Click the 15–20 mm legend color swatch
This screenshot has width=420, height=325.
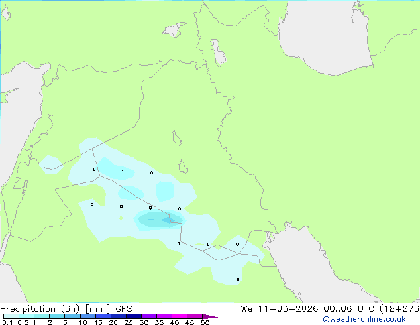103,316
